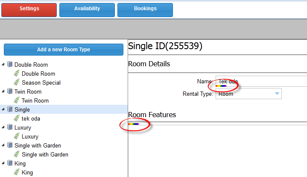307x177 pixels.
Task: Click the Twin Room type building icon
Action: pyautogui.click(x=10, y=91)
